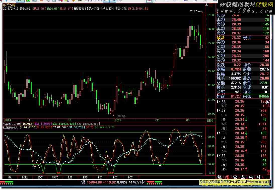Select the 买⑤ 28.32 bid row
This screenshot has width=275, height=190.
tap(243, 60)
